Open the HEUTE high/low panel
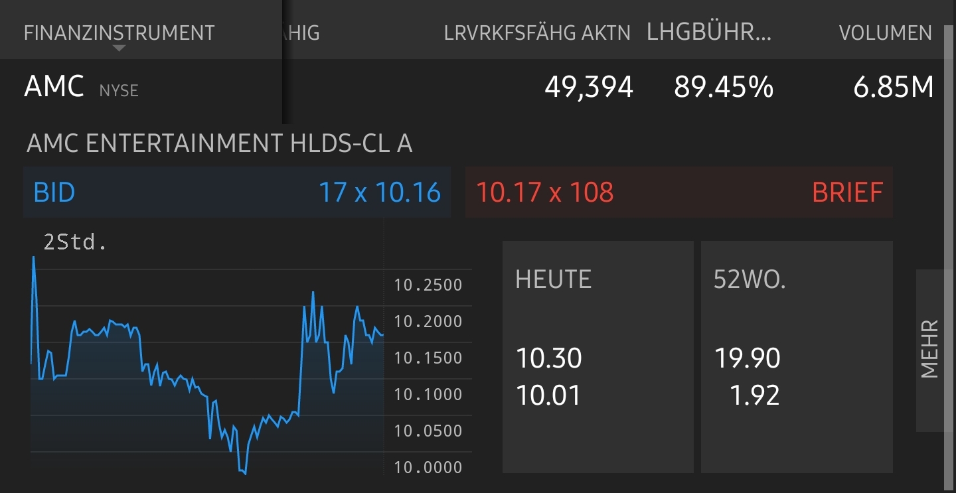Screen dimensions: 956x493 coord(597,357)
